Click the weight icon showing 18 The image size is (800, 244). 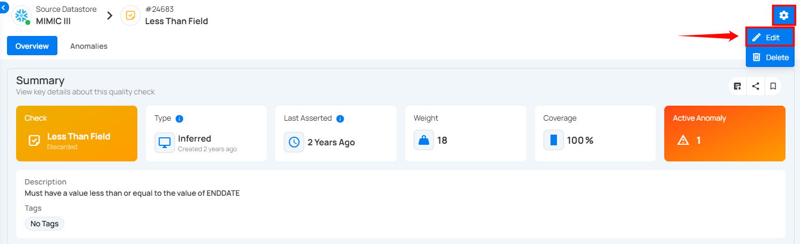[424, 141]
